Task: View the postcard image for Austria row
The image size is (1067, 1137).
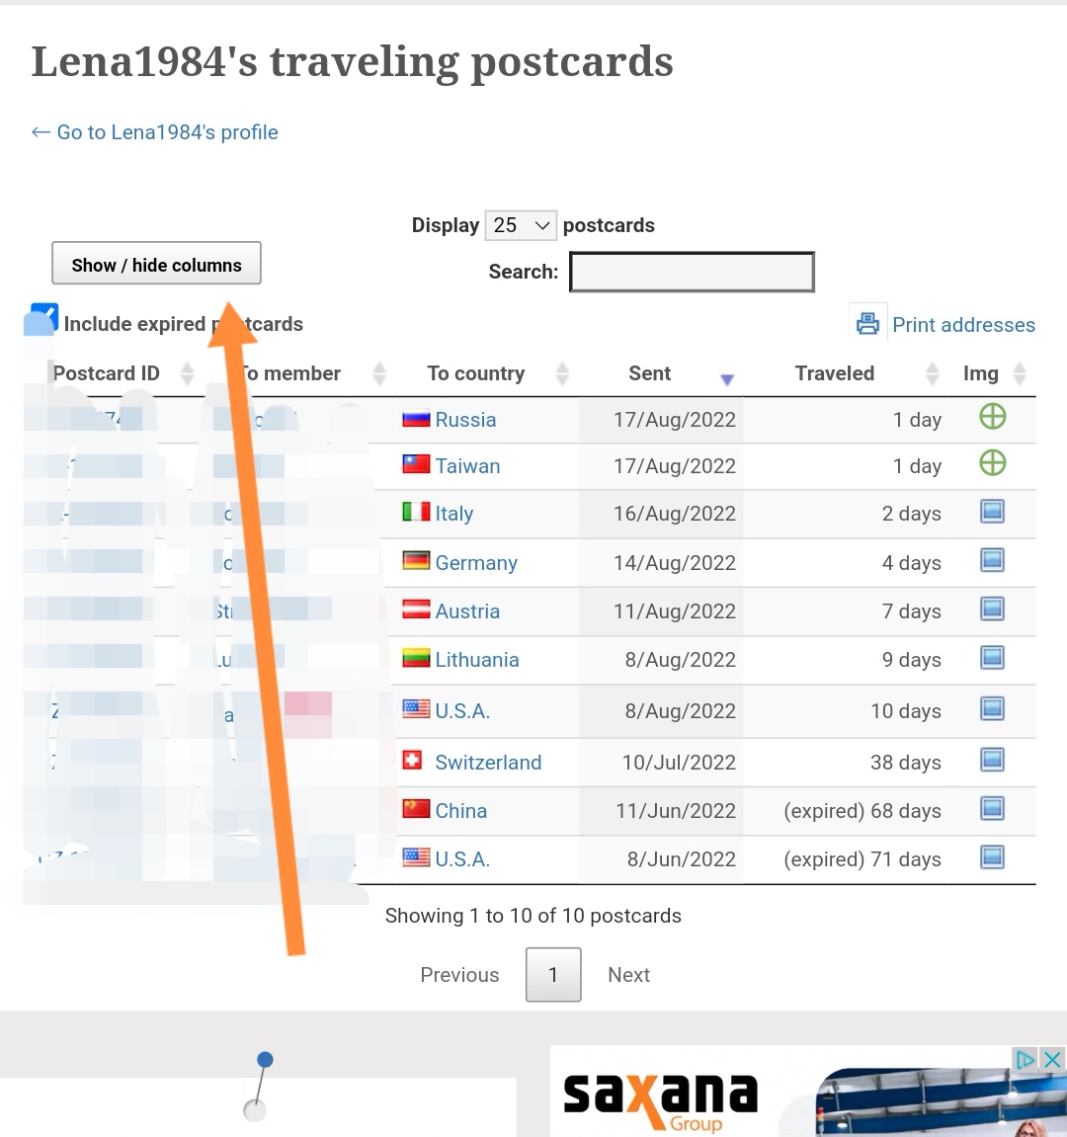Action: pos(992,609)
